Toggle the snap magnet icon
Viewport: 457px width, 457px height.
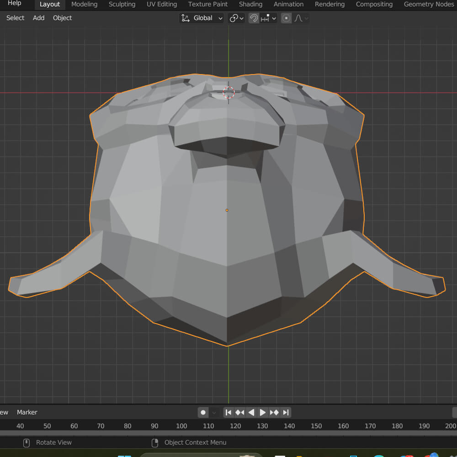pyautogui.click(x=254, y=18)
